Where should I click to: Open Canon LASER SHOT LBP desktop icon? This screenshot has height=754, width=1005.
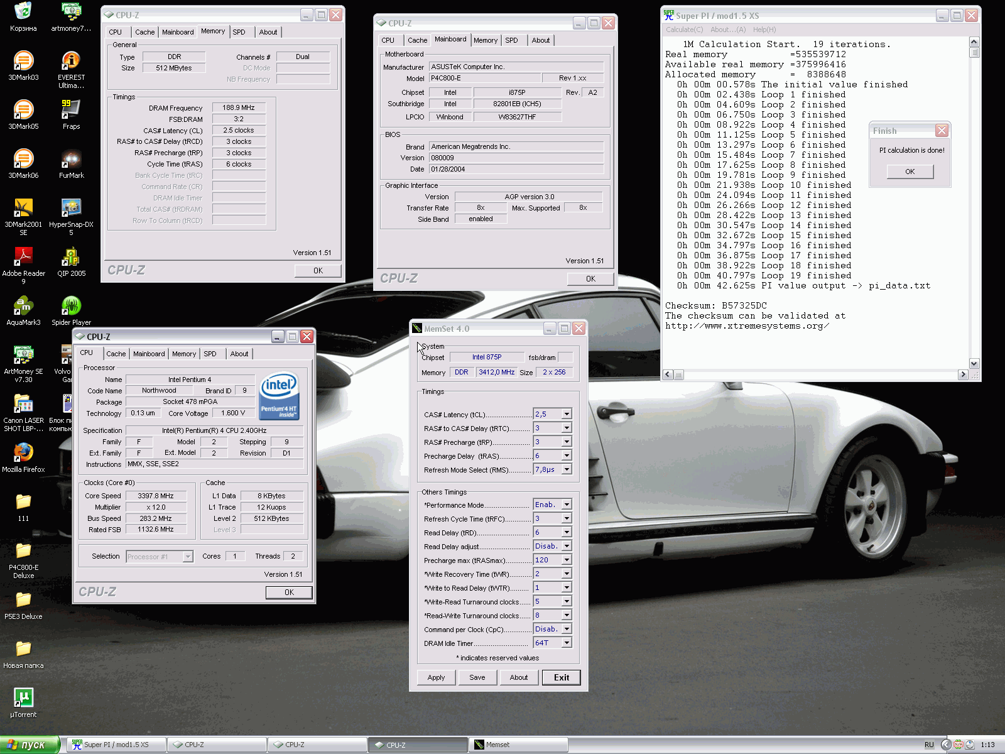pos(23,413)
